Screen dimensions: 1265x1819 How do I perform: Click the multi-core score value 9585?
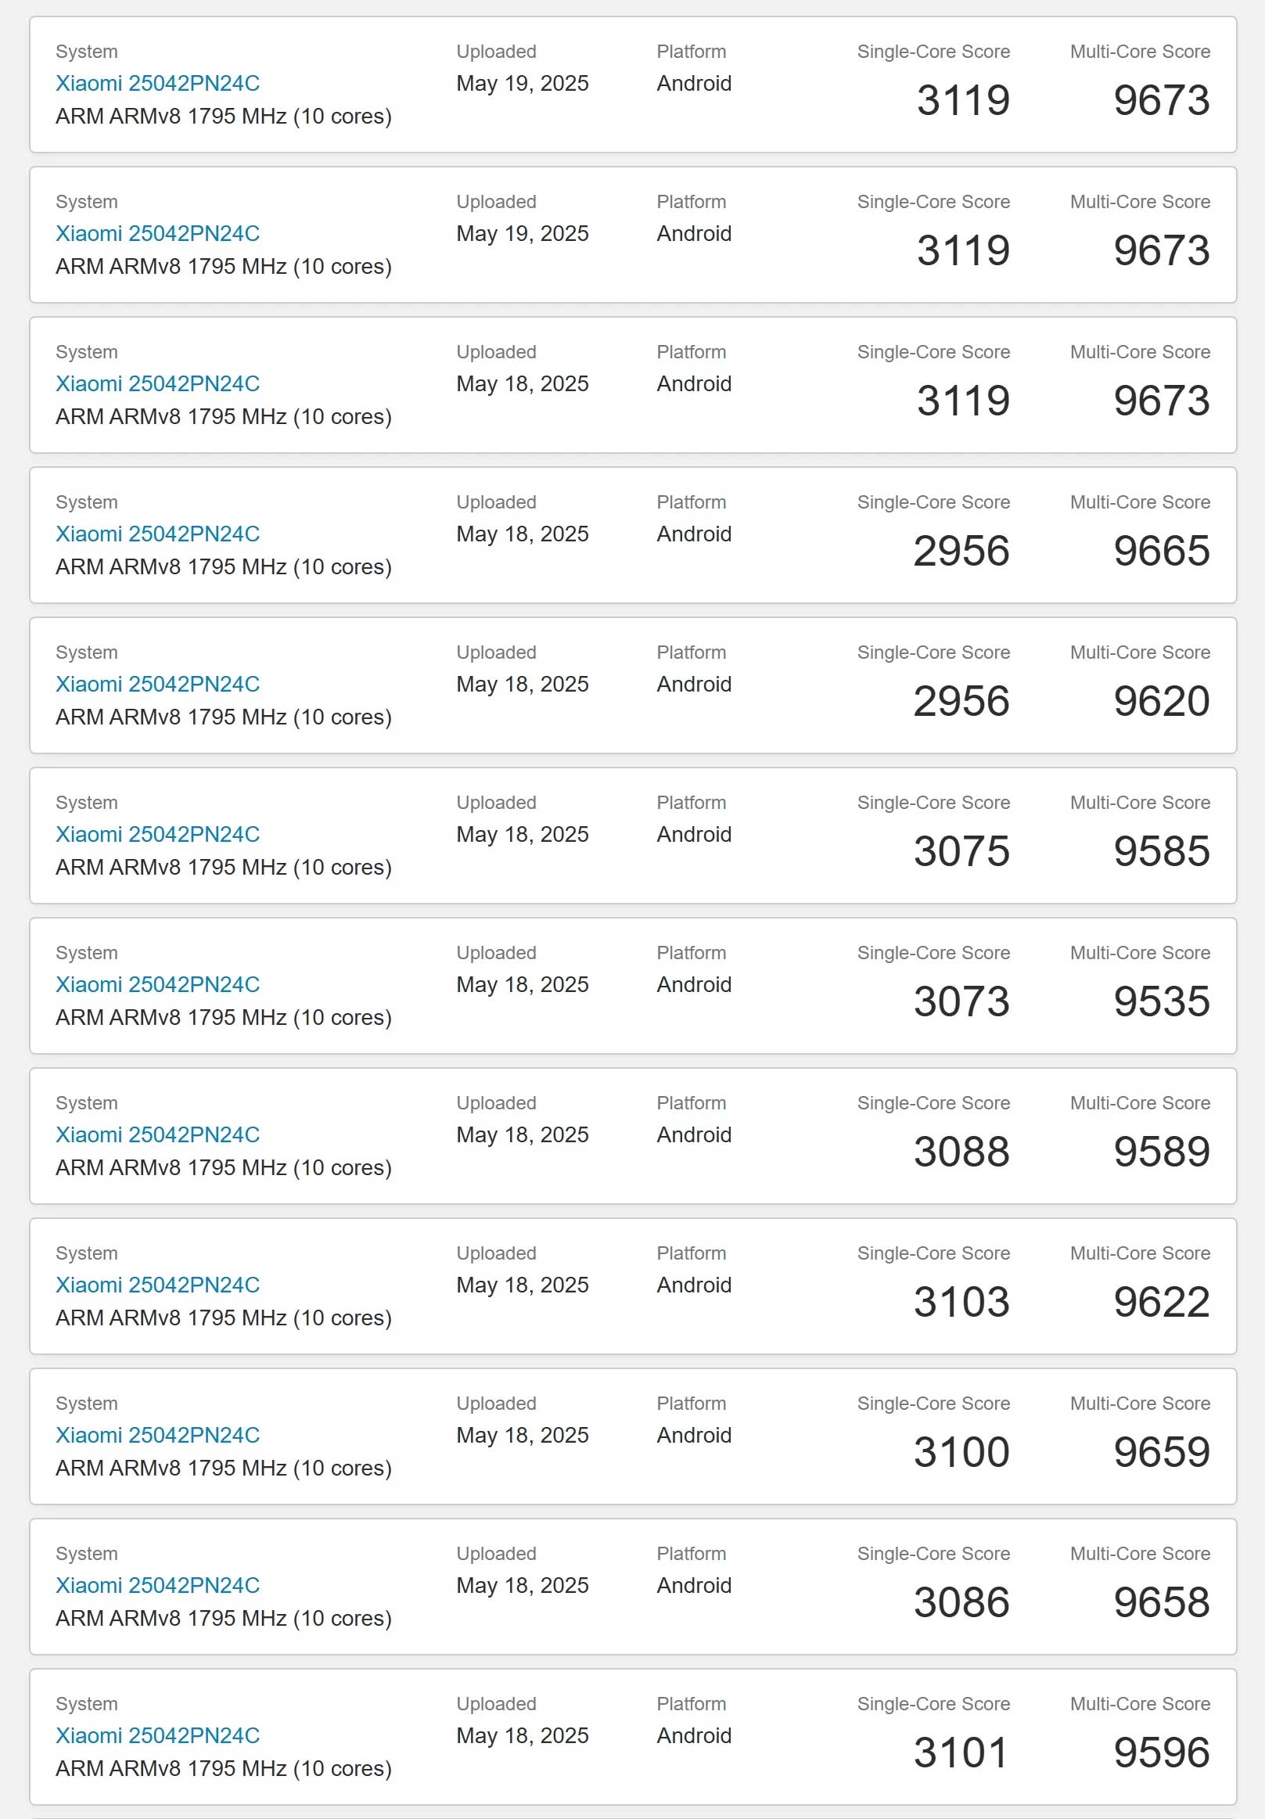coord(1161,851)
